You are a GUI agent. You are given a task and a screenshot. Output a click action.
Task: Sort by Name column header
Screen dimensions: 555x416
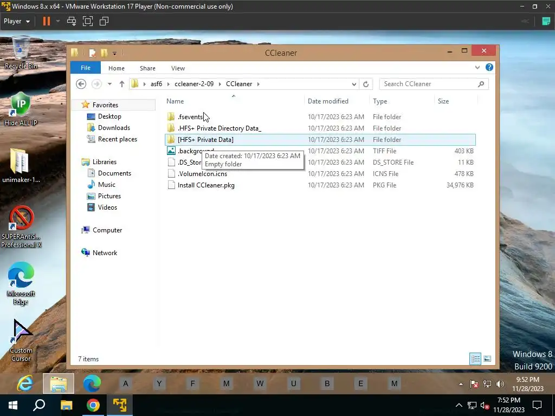pyautogui.click(x=234, y=101)
